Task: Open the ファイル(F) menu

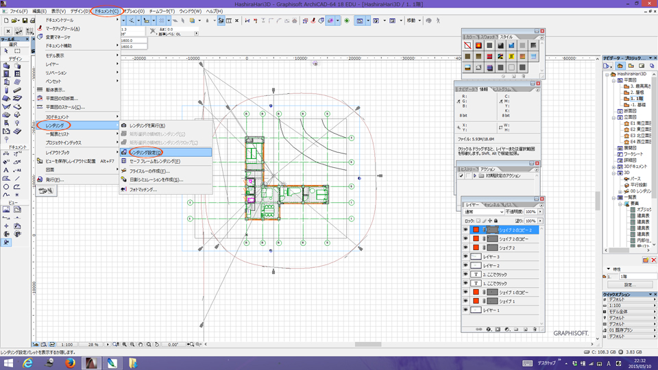Action: click(19, 12)
